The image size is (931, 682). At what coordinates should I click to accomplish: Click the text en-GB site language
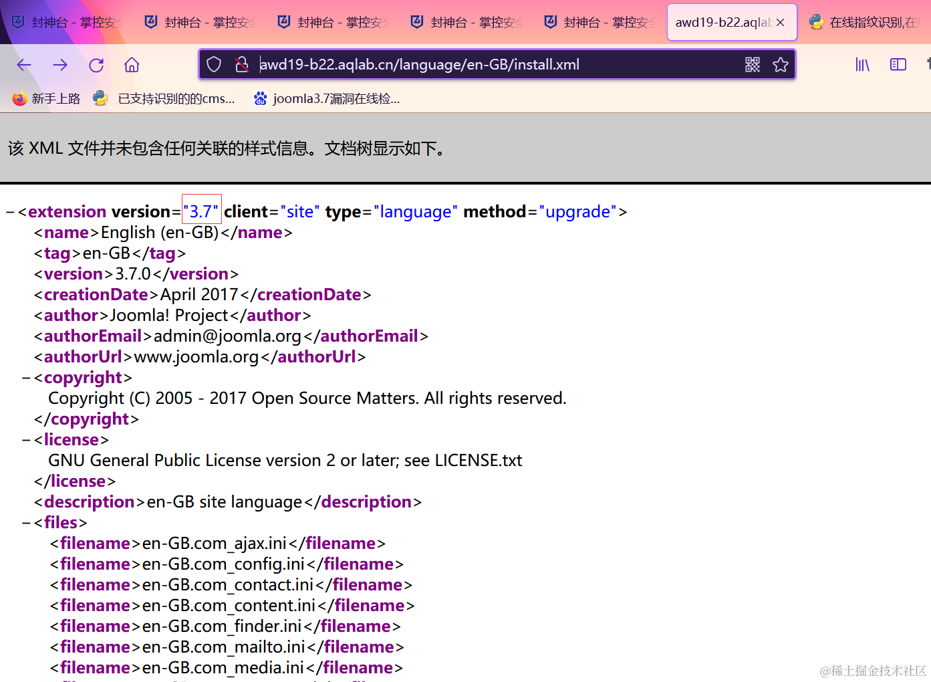tap(225, 502)
